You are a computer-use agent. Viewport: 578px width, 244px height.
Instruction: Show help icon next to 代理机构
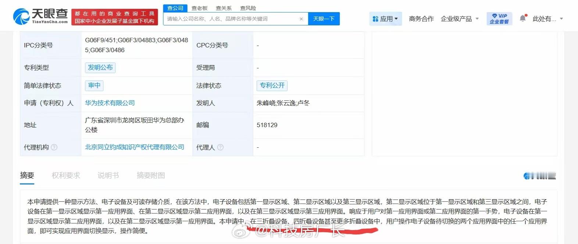[54, 147]
